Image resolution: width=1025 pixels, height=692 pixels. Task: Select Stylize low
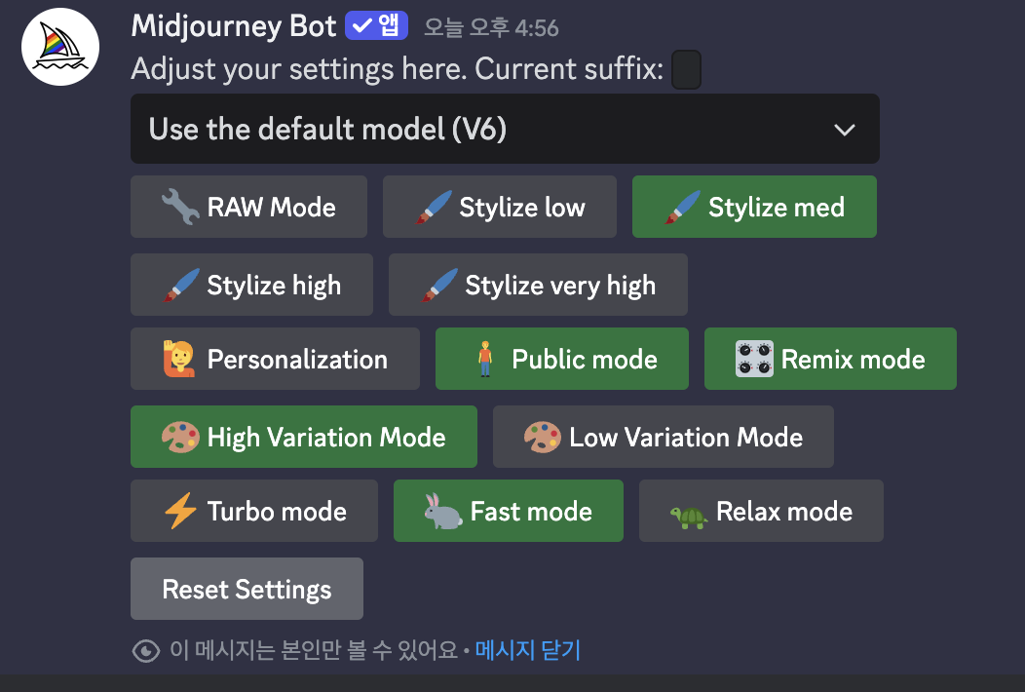click(x=500, y=207)
